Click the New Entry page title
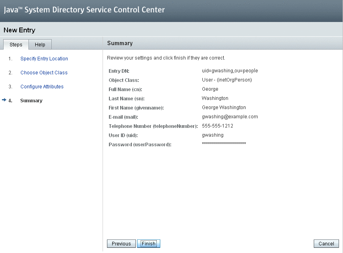 (x=20, y=30)
